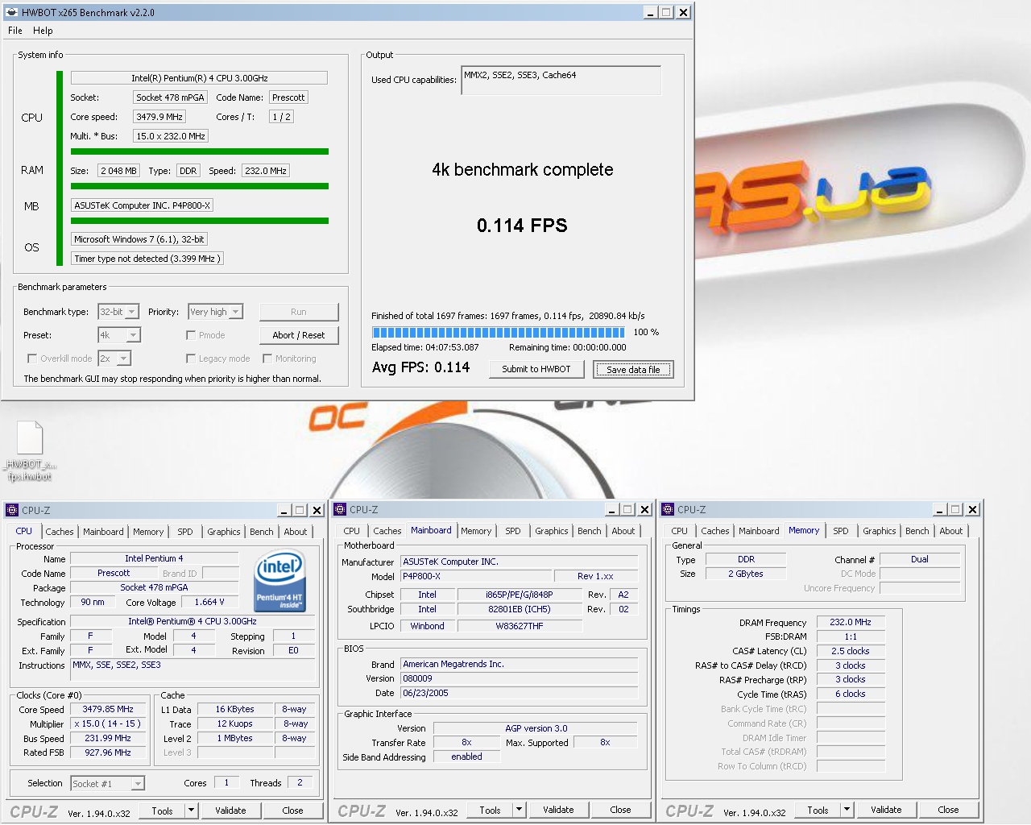Switch to Mainboard tab in left CPU-Z
This screenshot has height=825, width=1031.
(x=103, y=532)
